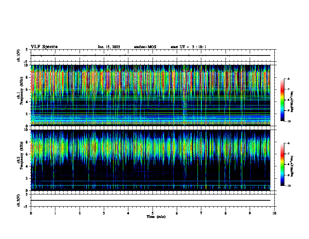
Task: Click the ch.3 voltage waveform trace
Action: pyautogui.click(x=151, y=200)
